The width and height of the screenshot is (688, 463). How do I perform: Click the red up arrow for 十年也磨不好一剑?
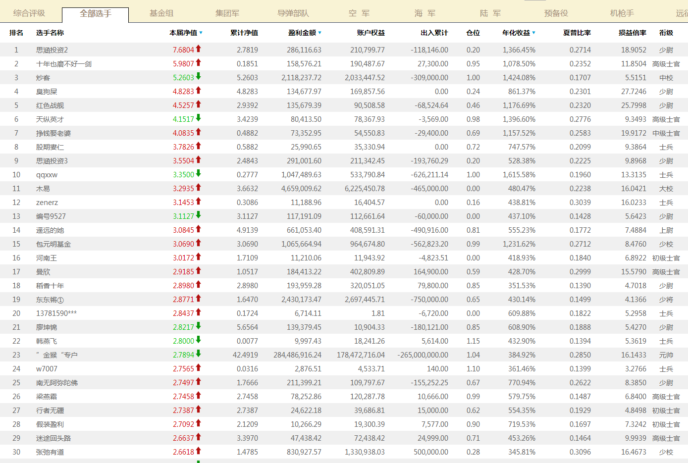pos(198,62)
